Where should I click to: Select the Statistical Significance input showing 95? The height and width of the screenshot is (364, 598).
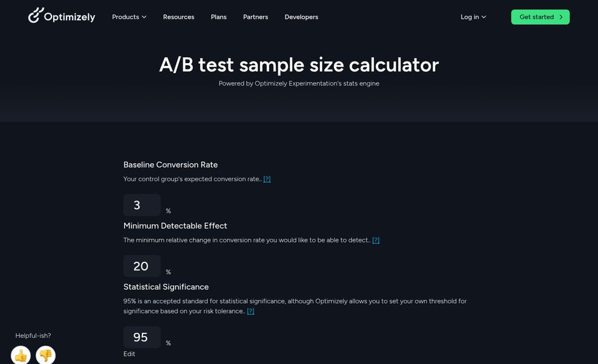pos(142,337)
